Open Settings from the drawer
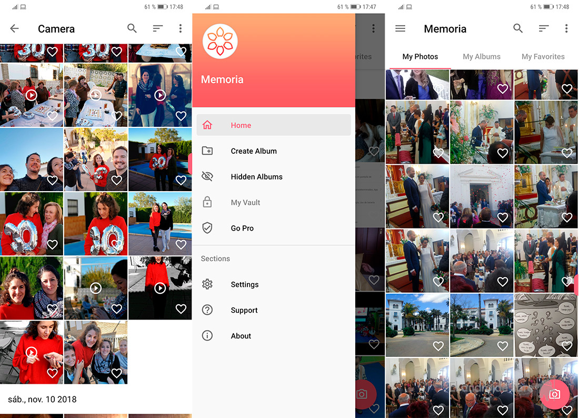 click(x=244, y=285)
